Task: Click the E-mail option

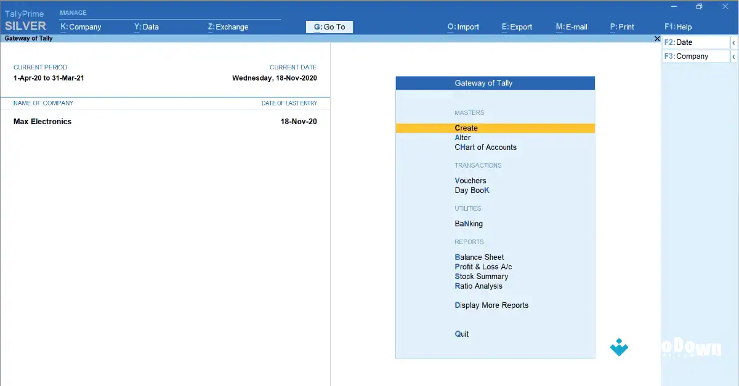Action: pos(571,26)
